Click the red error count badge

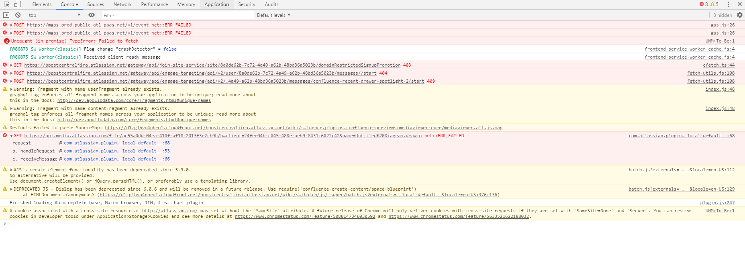tap(704, 4)
